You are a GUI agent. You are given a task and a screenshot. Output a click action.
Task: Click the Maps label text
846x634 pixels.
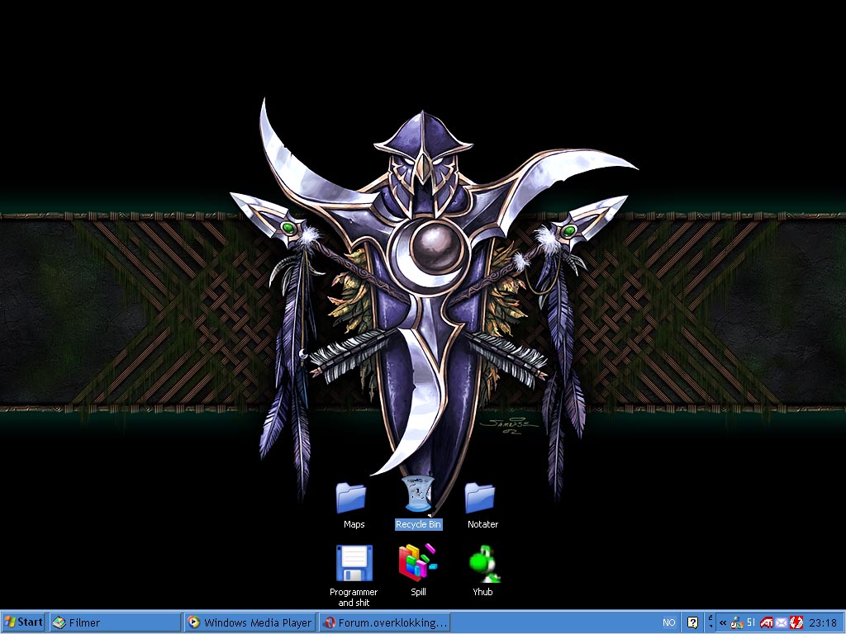(x=354, y=524)
